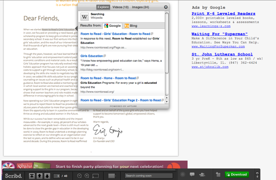Click the add to collection icon

(218, 175)
